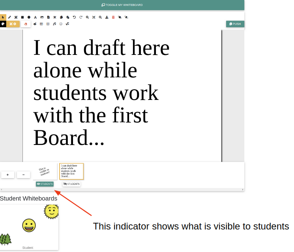
Task: Select the pencil drawing tool
Action: [x=9, y=17]
